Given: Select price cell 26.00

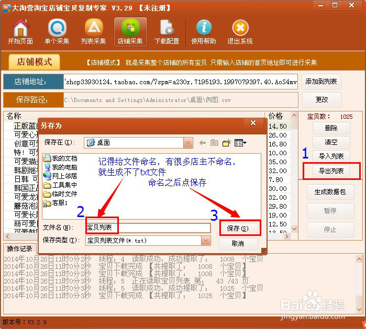Looking at the screenshot, I should pyautogui.click(x=278, y=135).
